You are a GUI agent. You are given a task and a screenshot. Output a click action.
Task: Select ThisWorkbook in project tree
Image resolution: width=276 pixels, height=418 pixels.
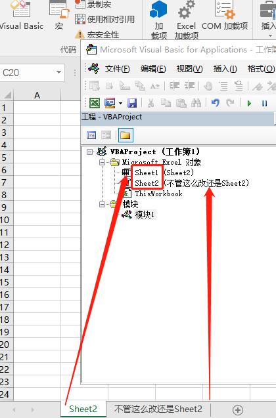pyautogui.click(x=158, y=194)
